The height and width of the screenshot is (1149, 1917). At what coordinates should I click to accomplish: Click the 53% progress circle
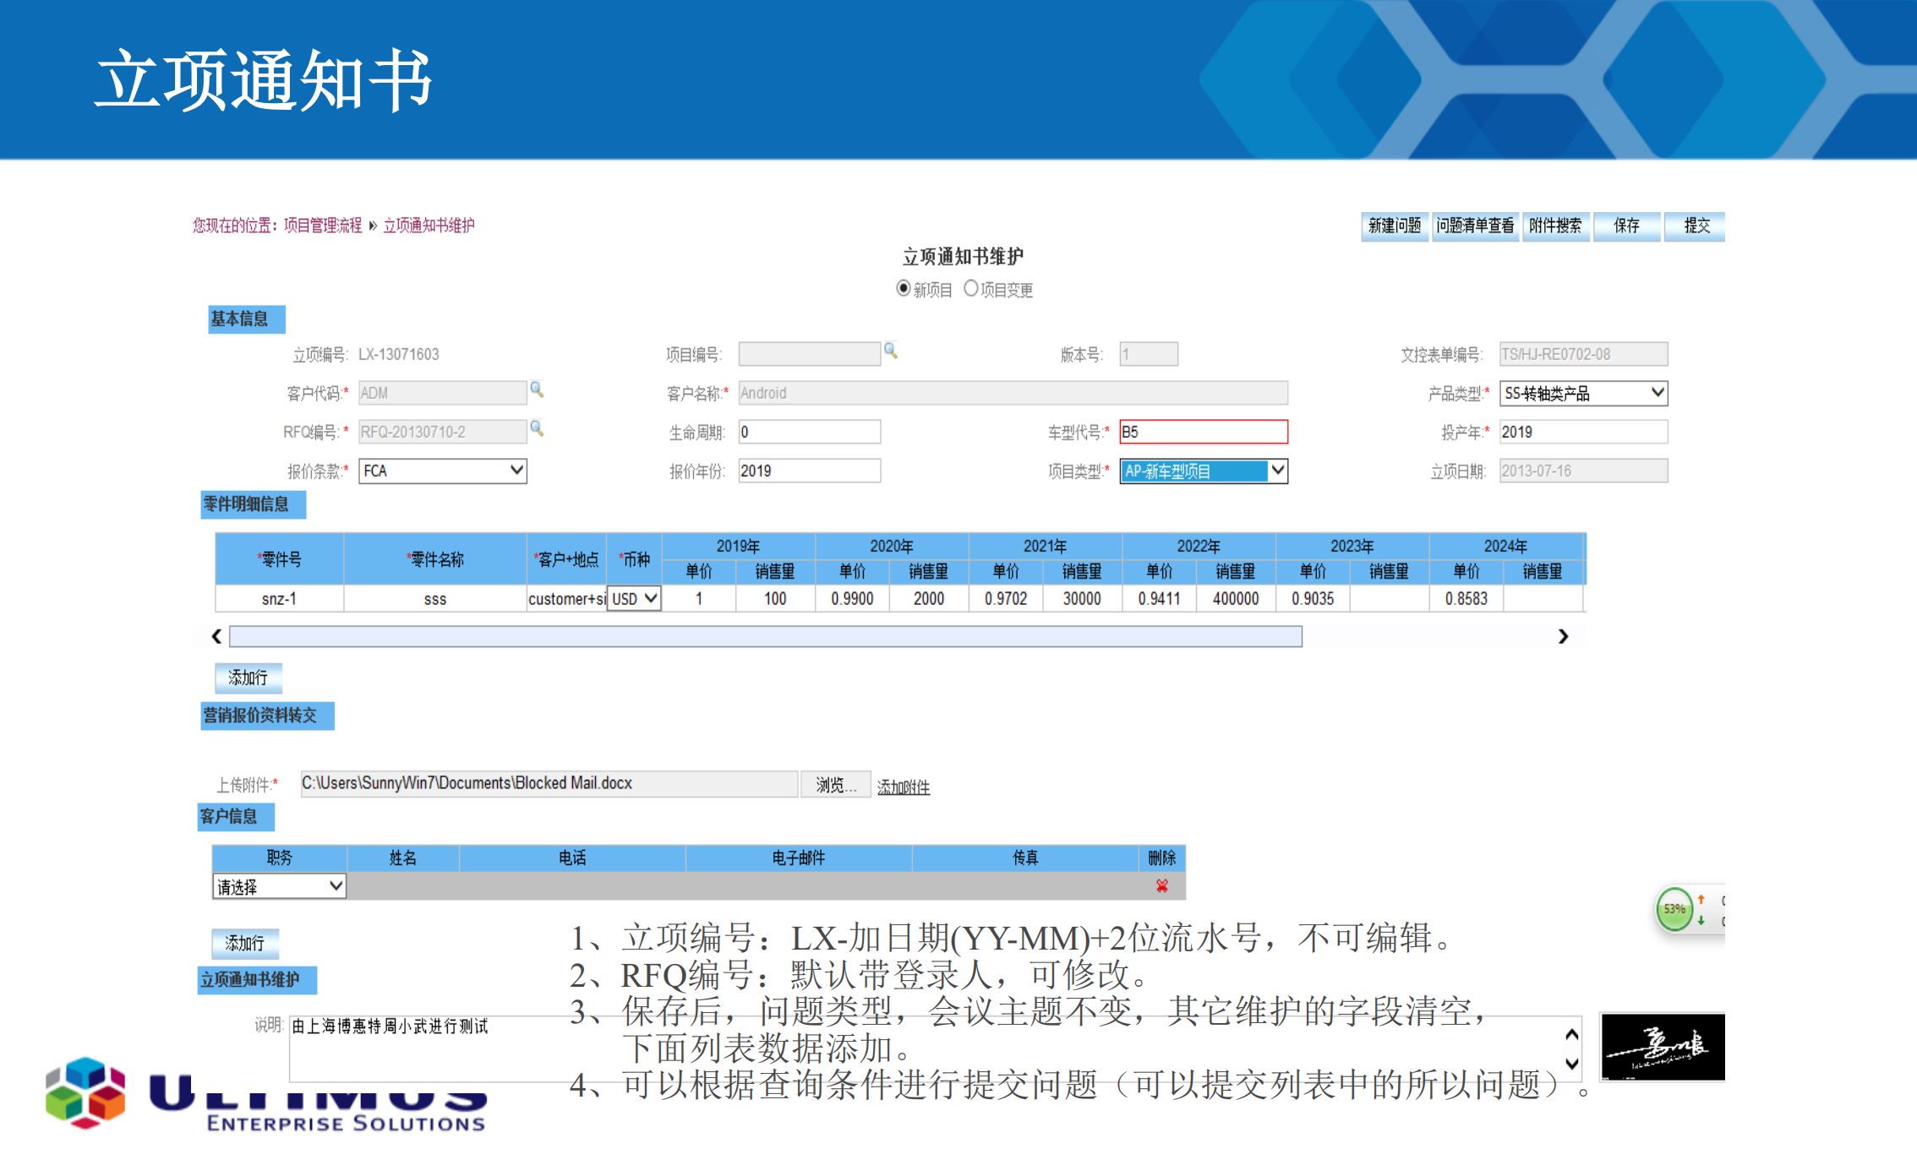(x=1675, y=910)
